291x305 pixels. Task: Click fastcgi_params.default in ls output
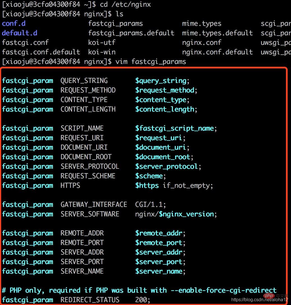coord(131,33)
